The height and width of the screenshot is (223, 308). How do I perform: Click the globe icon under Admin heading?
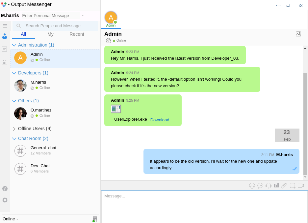[109, 41]
